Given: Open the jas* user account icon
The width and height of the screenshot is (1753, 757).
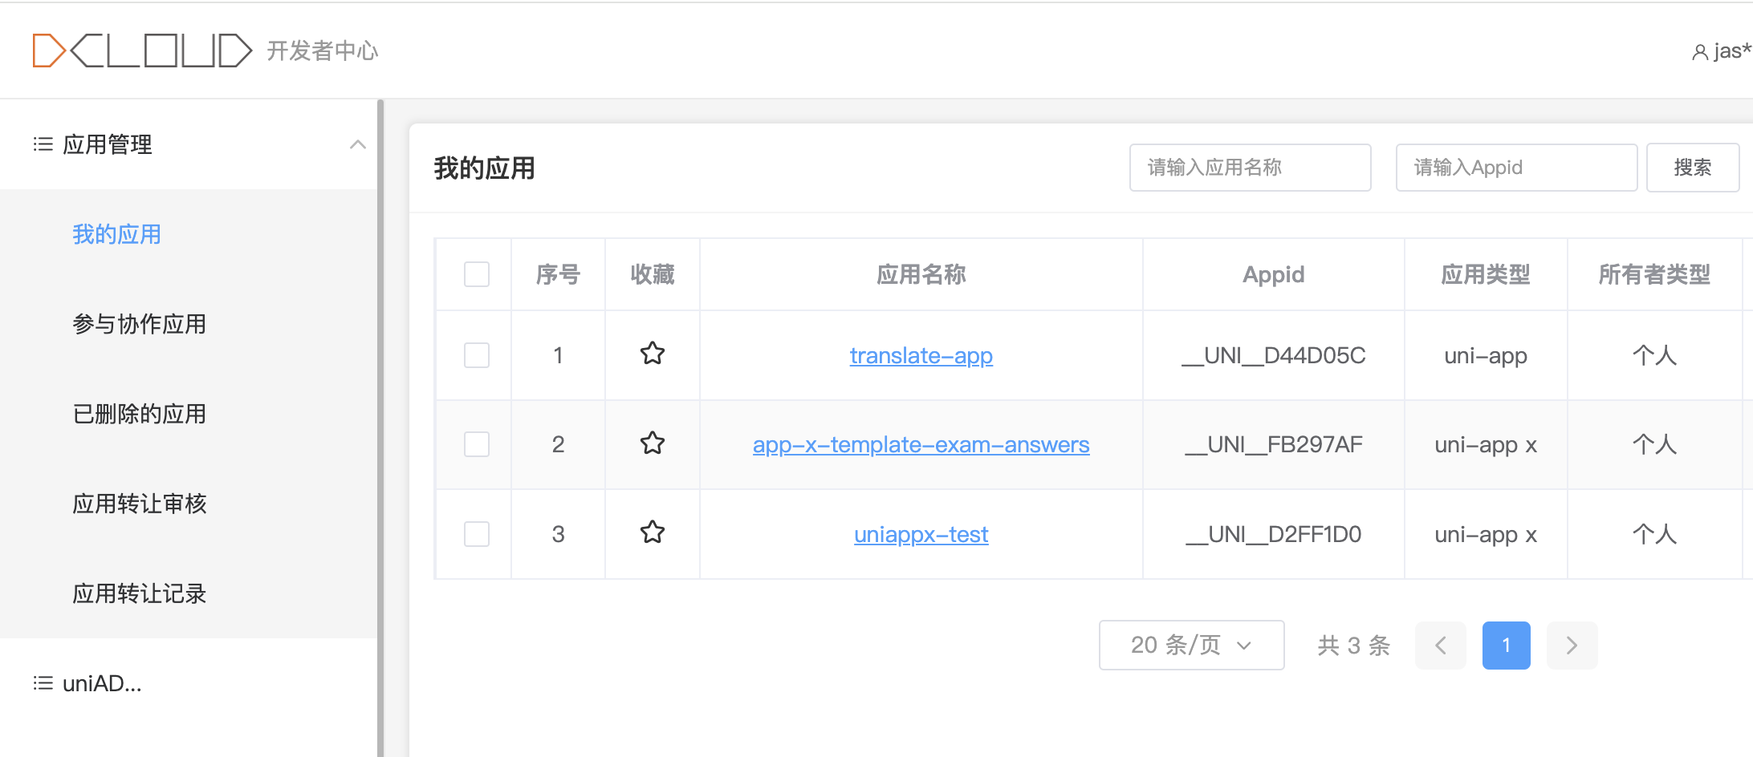Looking at the screenshot, I should [1699, 52].
